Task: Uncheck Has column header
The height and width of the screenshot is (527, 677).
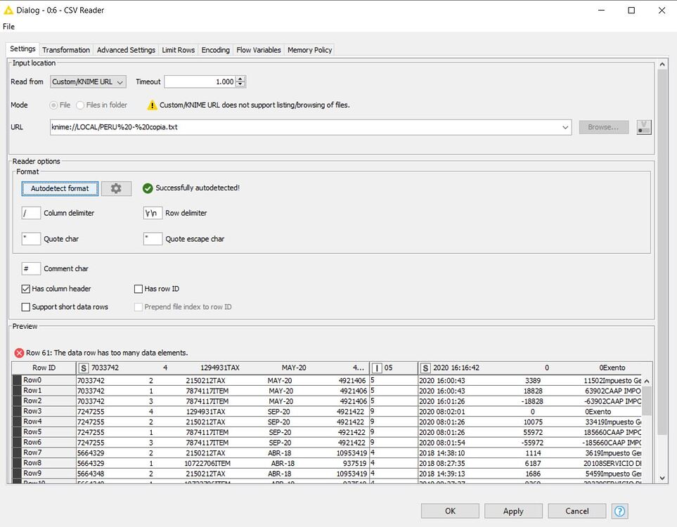Action: tap(26, 288)
